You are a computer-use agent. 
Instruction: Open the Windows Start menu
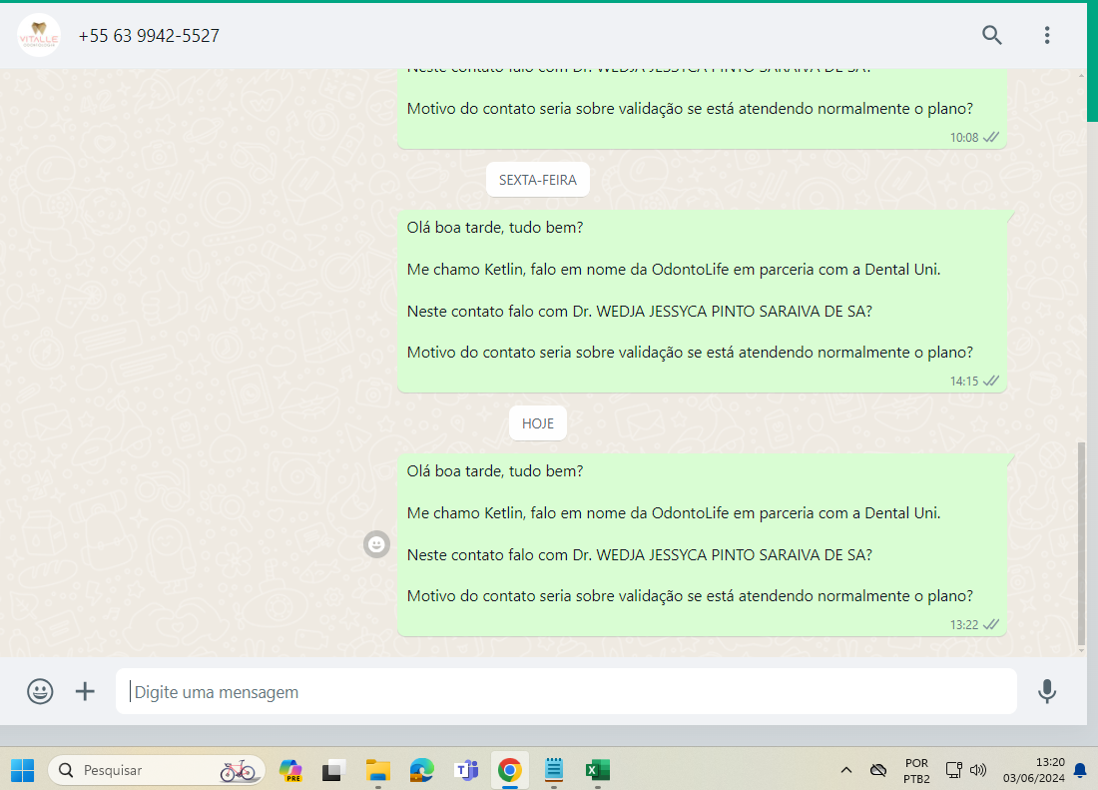[22, 770]
